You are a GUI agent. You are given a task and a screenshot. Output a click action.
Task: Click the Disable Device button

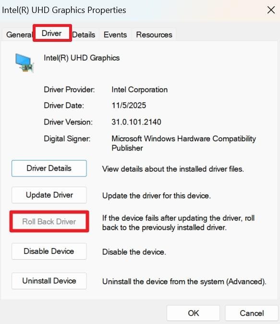pos(49,251)
